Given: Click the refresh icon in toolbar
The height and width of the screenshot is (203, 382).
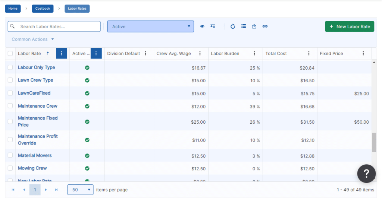Looking at the screenshot, I should pos(233,26).
